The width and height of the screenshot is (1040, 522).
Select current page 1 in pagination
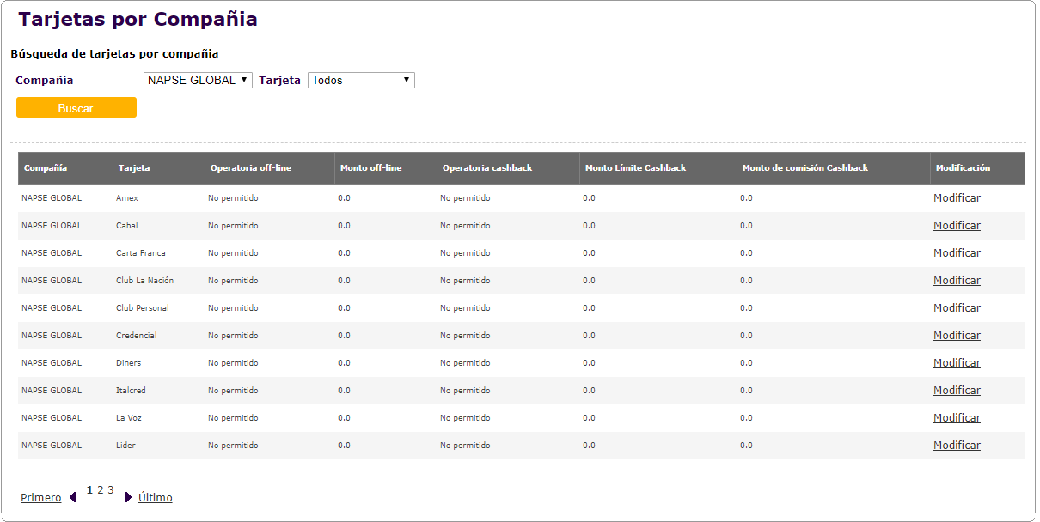89,490
